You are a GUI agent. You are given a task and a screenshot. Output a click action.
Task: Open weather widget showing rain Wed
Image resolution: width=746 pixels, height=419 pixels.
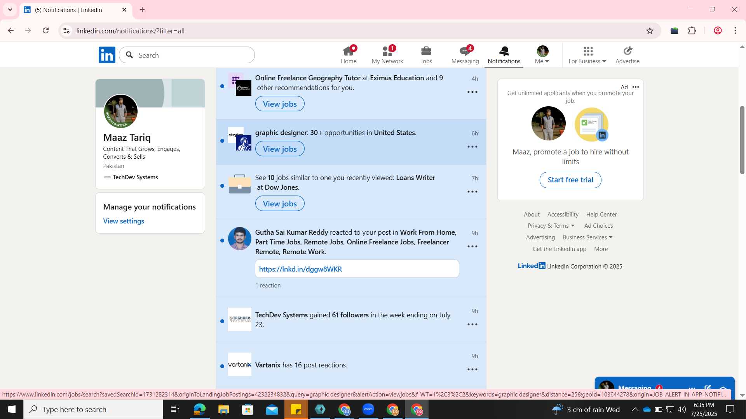click(586, 409)
